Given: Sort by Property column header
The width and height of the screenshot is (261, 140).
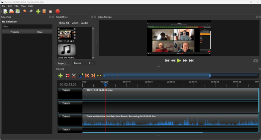Looking at the screenshot, I should [15, 32].
